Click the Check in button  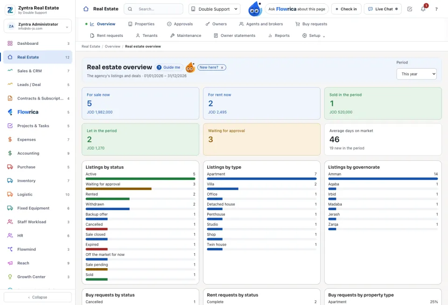[346, 9]
